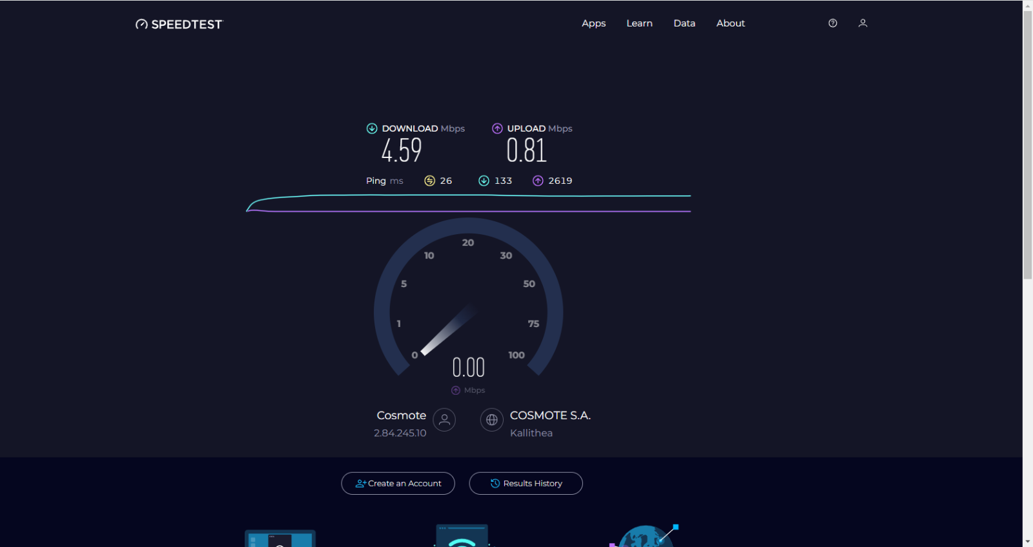The width and height of the screenshot is (1033, 547).
Task: Open the Apps menu
Action: pyautogui.click(x=593, y=23)
